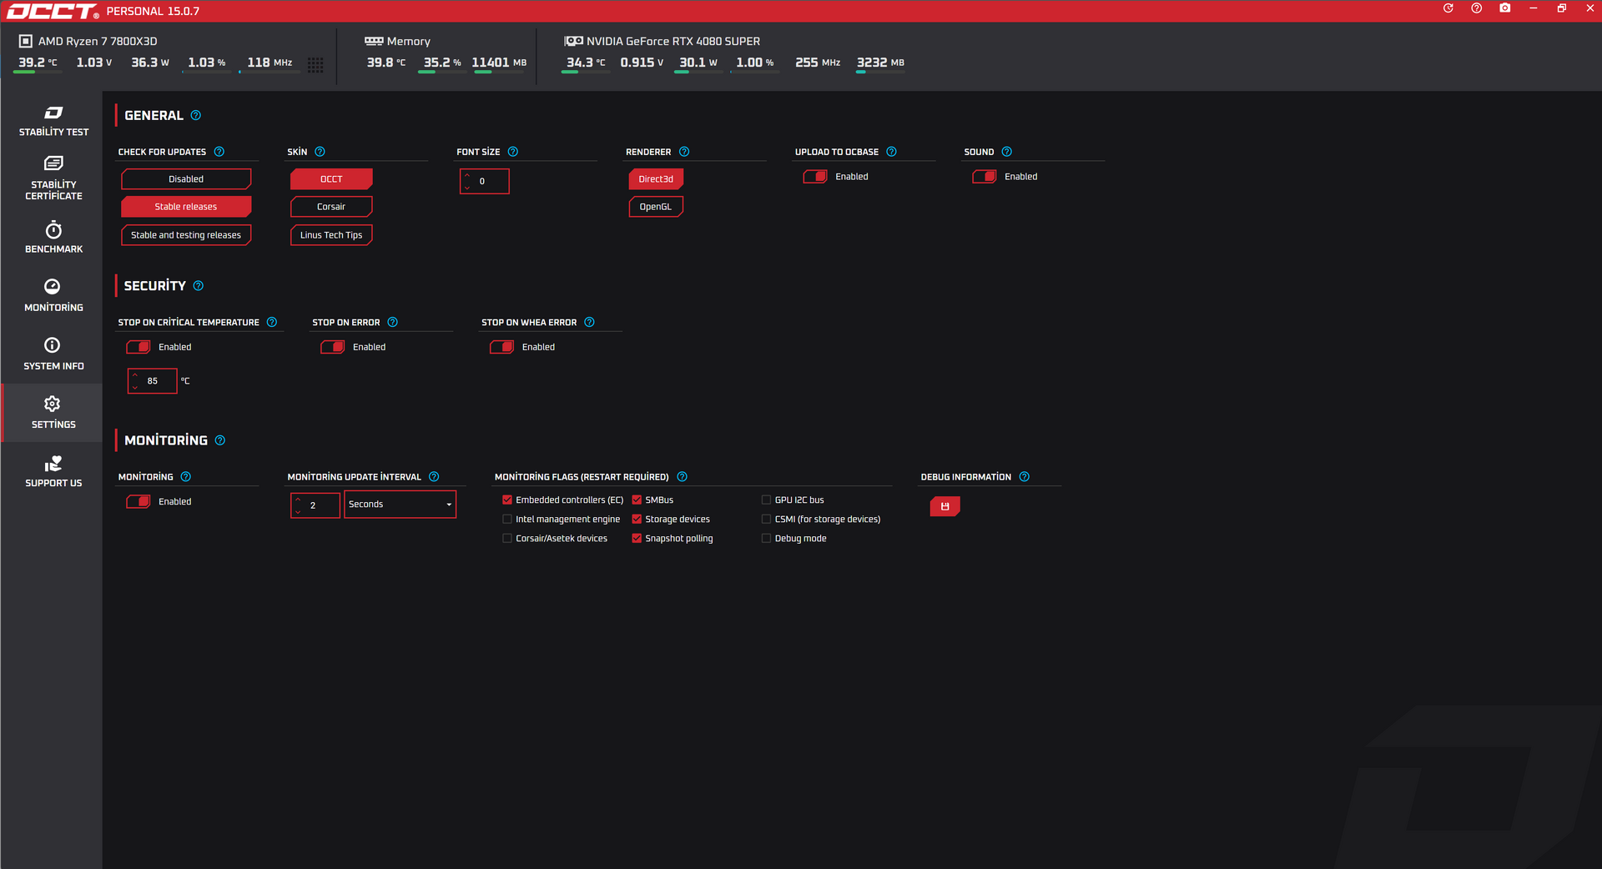Image resolution: width=1602 pixels, height=869 pixels.
Task: Open the System Info section
Action: 53,354
